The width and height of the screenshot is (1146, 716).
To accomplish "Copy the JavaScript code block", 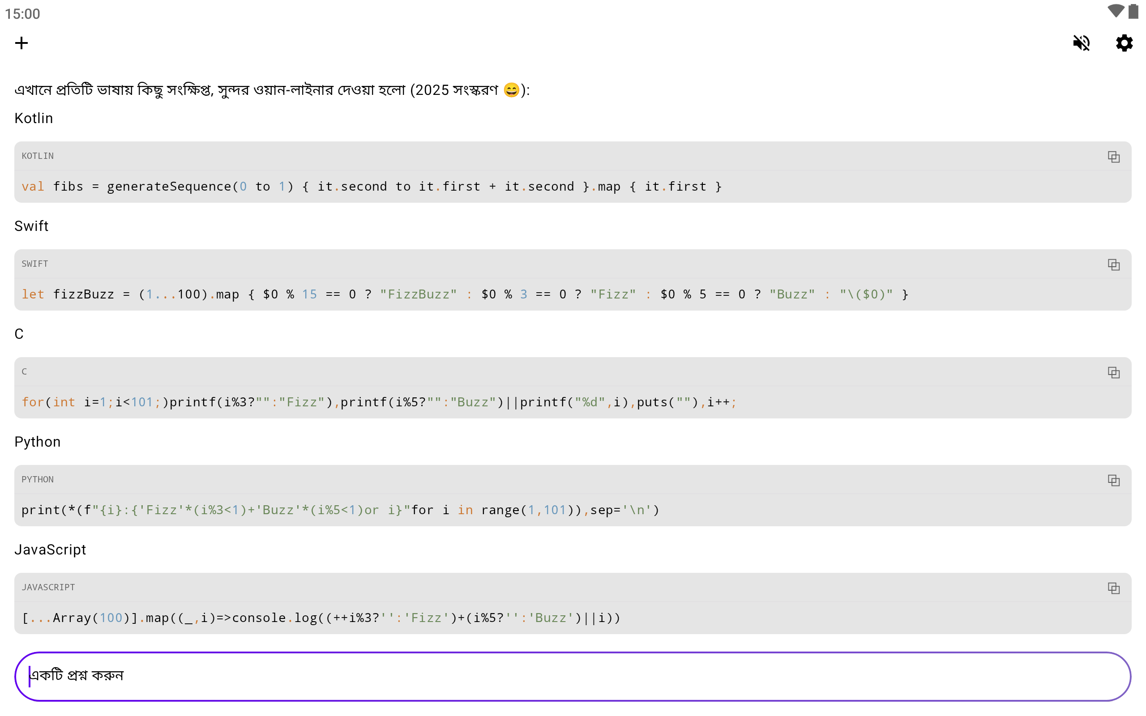I will click(x=1113, y=588).
